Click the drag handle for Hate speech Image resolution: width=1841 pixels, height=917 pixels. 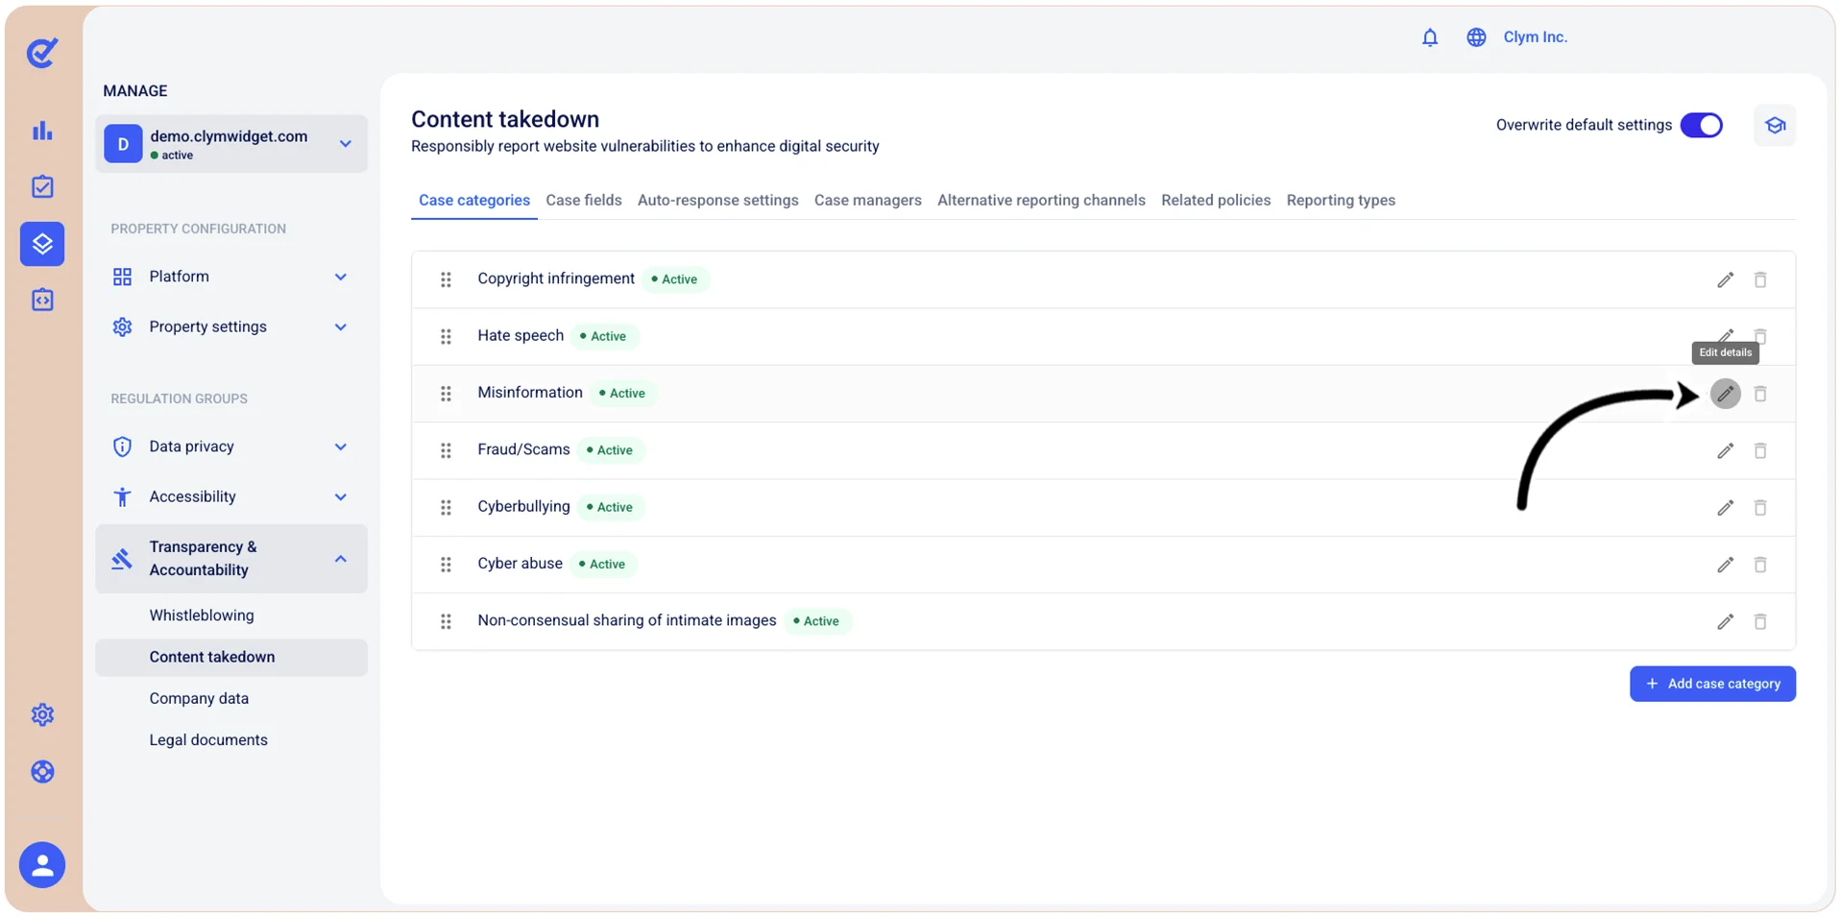click(446, 336)
